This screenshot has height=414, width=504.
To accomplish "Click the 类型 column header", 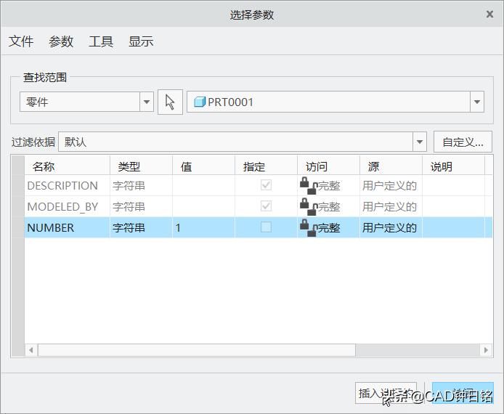I will (x=141, y=166).
